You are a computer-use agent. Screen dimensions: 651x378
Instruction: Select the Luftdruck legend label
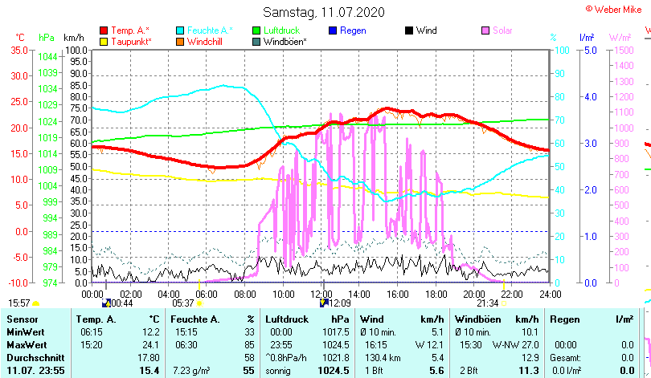(282, 30)
